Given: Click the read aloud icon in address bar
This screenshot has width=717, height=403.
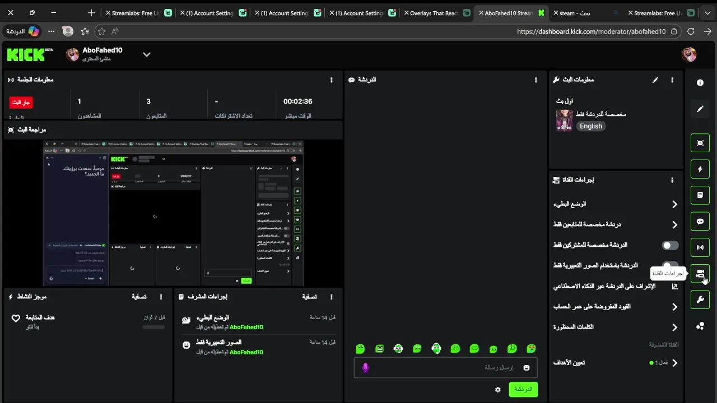Looking at the screenshot, I should pos(115,31).
